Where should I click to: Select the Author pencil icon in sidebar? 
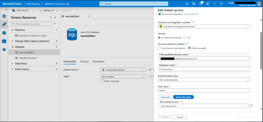(x=4, y=24)
